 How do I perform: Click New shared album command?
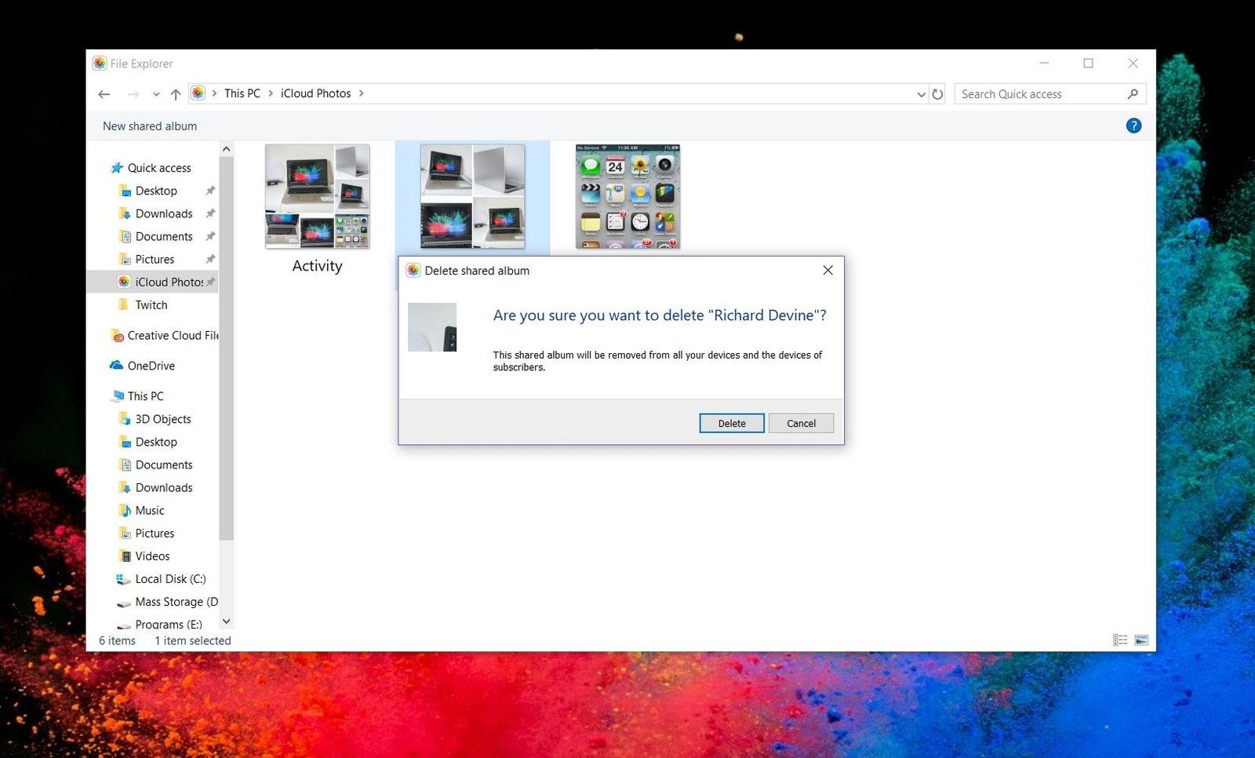pos(150,126)
